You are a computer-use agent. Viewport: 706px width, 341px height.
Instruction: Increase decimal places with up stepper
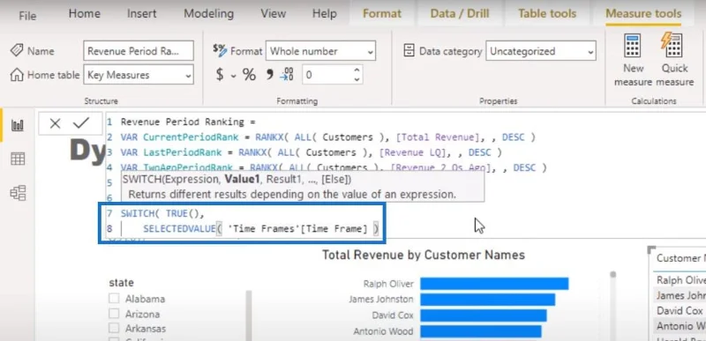tap(357, 70)
